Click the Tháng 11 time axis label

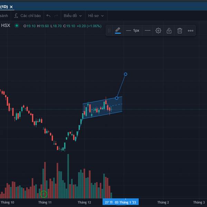45,202
